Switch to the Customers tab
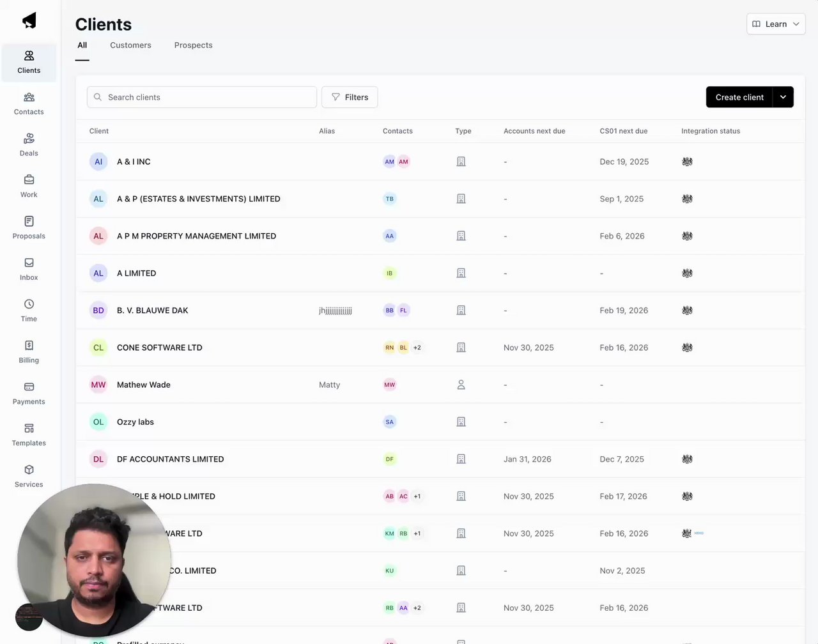Screen dimensions: 818x644 coord(130,45)
